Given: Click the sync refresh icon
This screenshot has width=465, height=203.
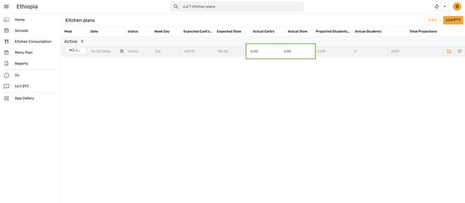Looking at the screenshot, I should (437, 7).
